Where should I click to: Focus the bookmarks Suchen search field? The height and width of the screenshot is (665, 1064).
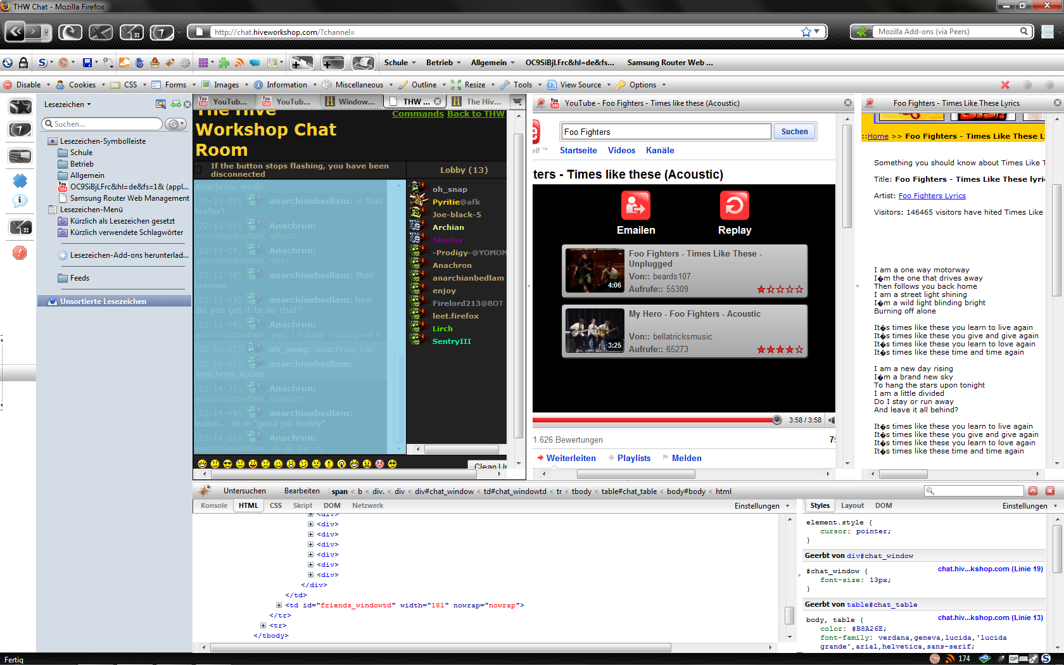(x=102, y=124)
